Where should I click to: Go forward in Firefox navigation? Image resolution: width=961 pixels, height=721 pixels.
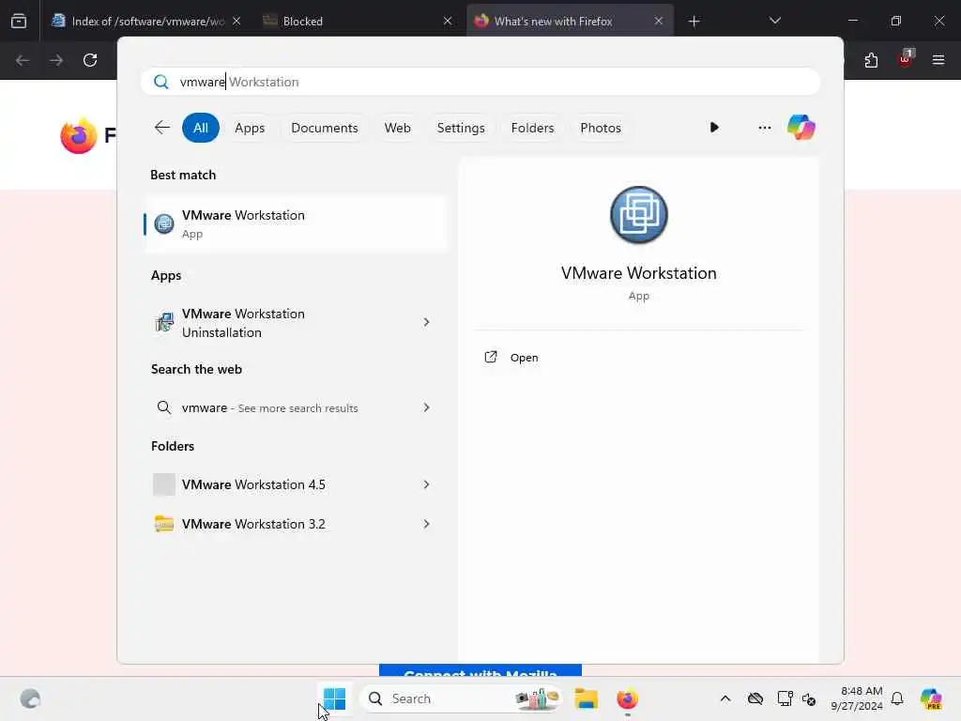coord(56,60)
